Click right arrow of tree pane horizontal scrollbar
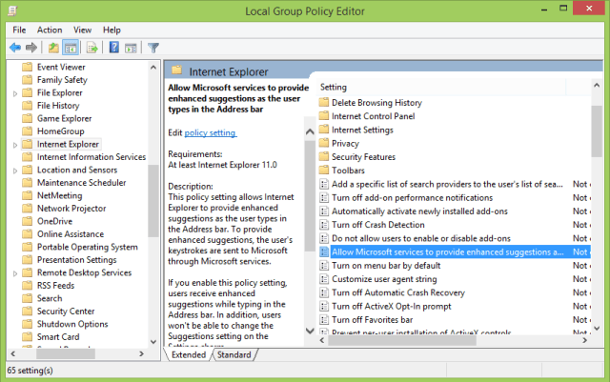The width and height of the screenshot is (610, 382). pyautogui.click(x=142, y=353)
